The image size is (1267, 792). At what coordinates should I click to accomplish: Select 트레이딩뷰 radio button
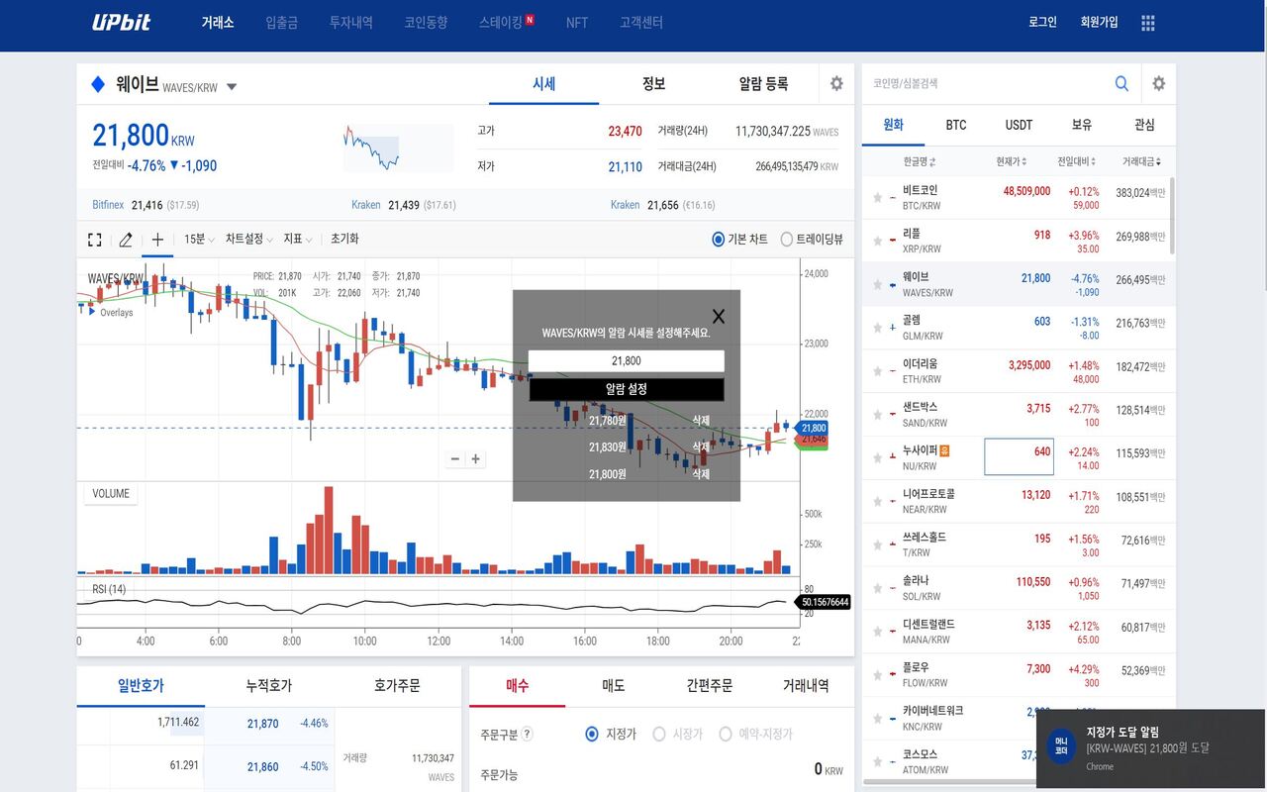(787, 240)
